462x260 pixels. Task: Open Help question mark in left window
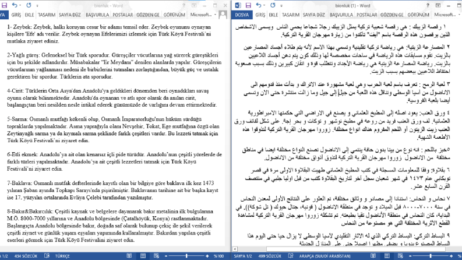[x=184, y=6]
